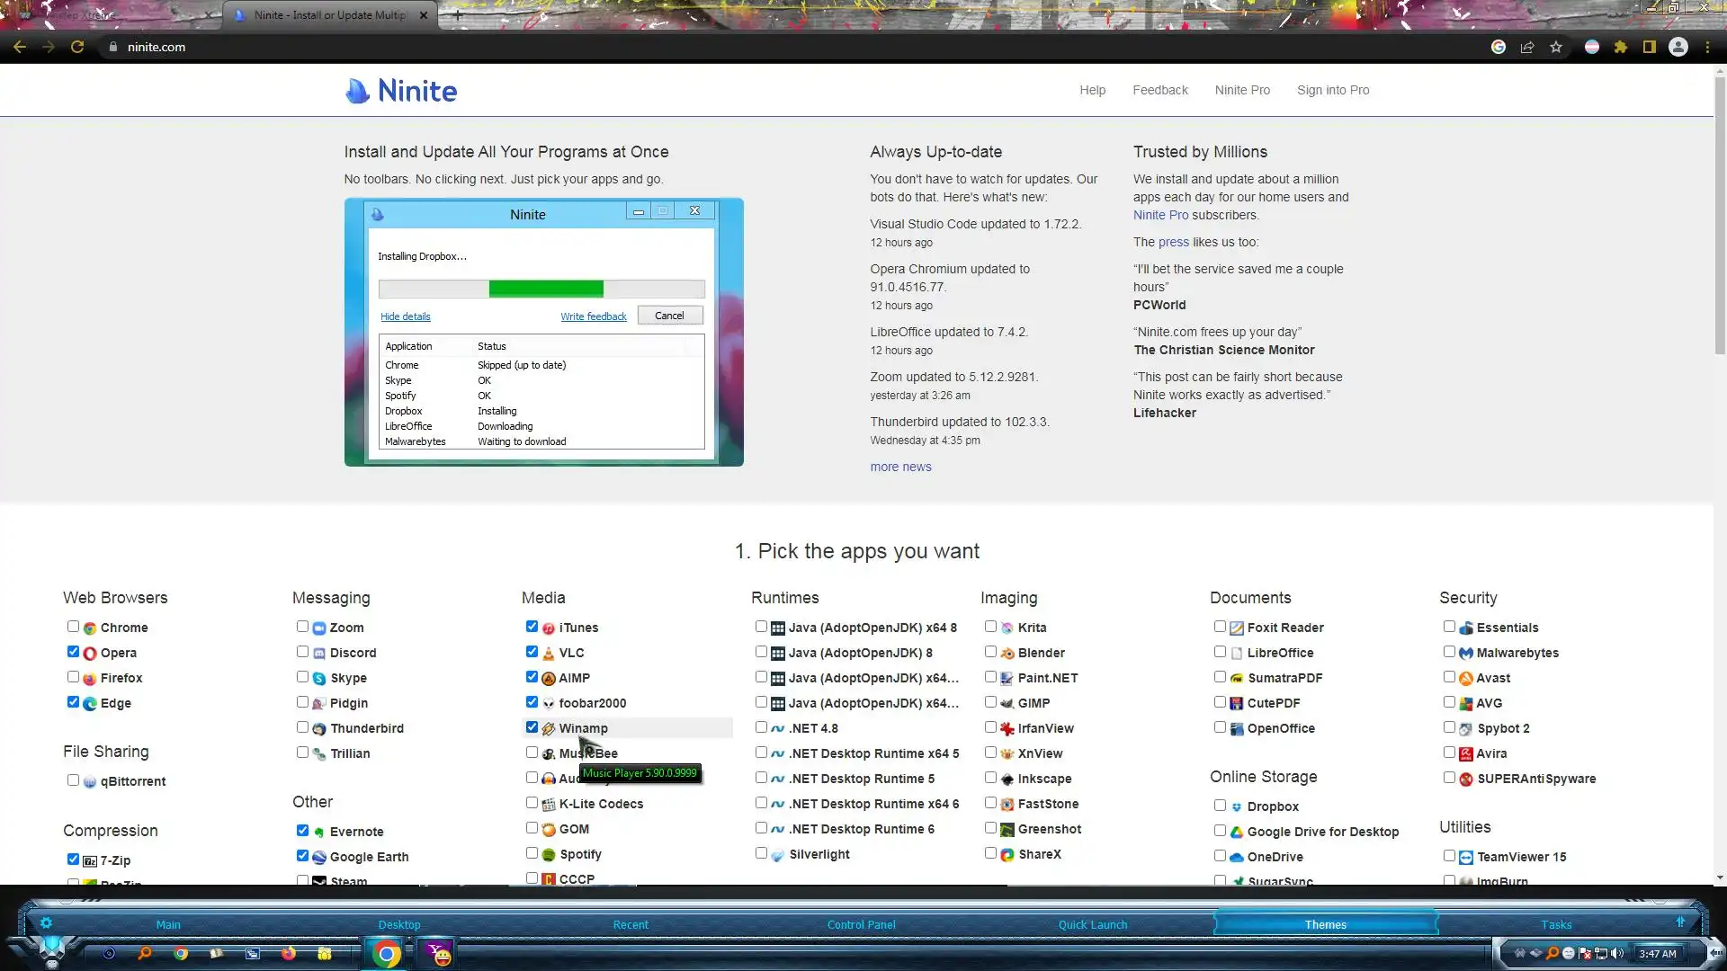Expand the dock with the up arrow
1727x971 pixels.
1680,922
